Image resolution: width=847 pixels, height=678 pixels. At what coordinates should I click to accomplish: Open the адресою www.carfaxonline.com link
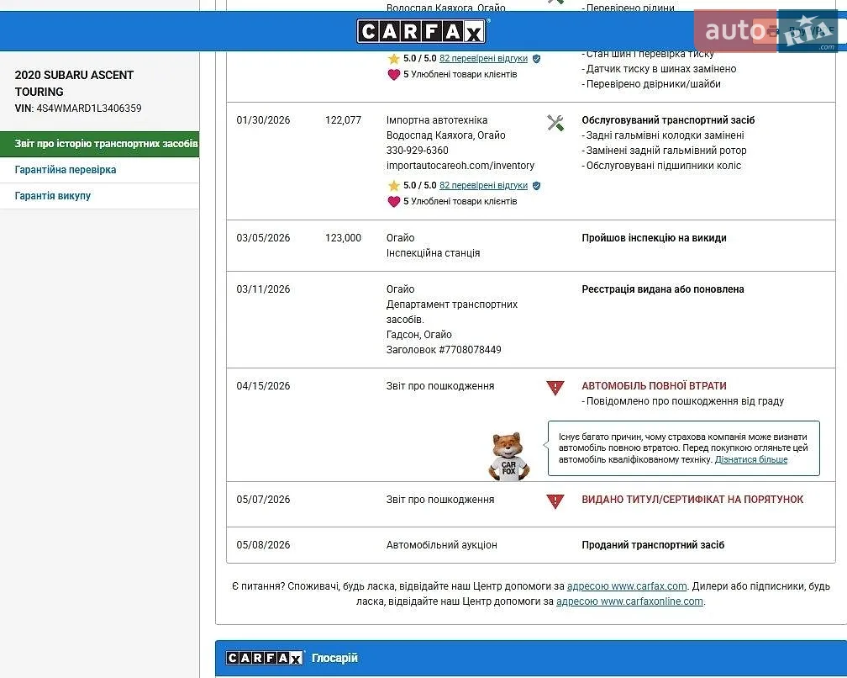pos(629,601)
